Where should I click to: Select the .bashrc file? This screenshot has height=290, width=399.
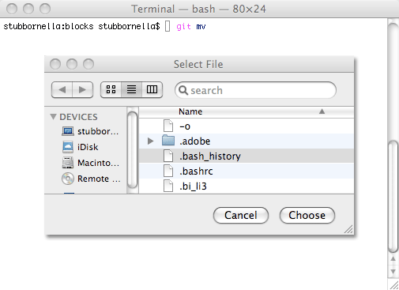pos(247,171)
